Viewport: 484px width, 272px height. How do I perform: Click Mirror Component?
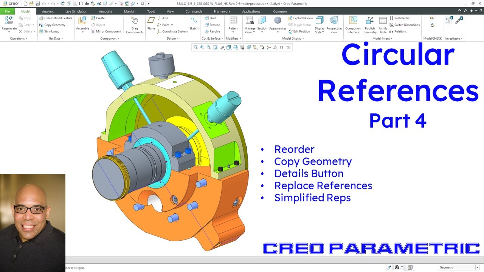point(106,31)
